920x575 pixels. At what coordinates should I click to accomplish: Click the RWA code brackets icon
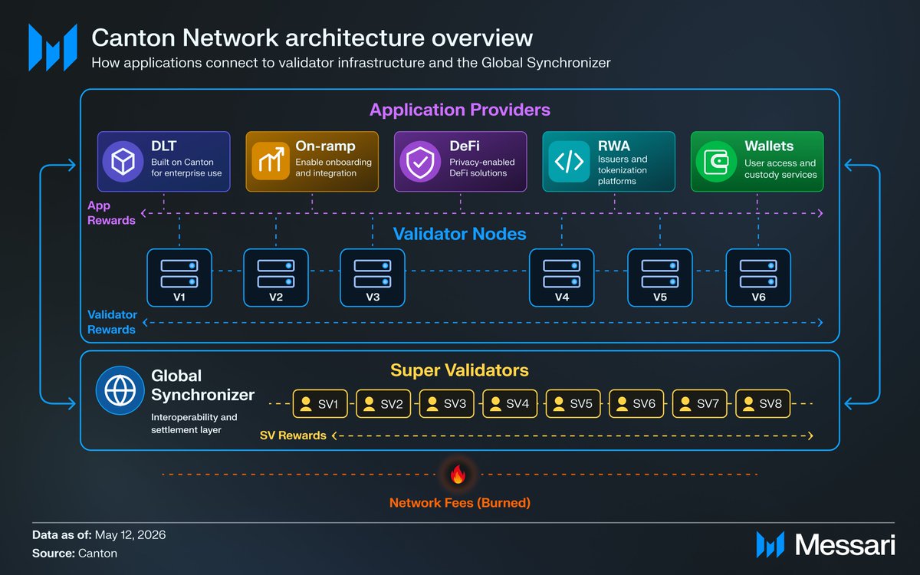[x=568, y=162]
